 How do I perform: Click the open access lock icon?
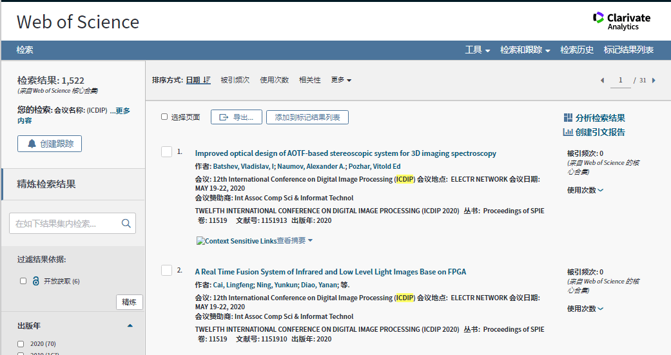point(36,281)
